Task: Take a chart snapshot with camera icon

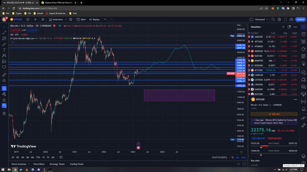Action: 291,19
